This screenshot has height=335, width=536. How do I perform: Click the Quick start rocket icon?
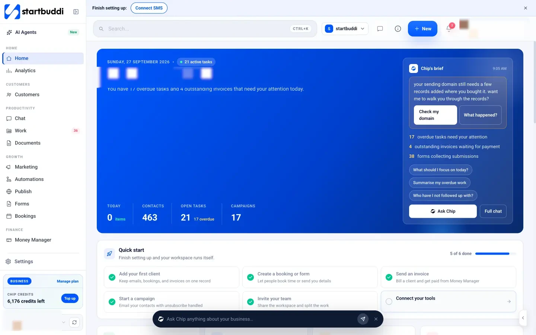pyautogui.click(x=109, y=254)
